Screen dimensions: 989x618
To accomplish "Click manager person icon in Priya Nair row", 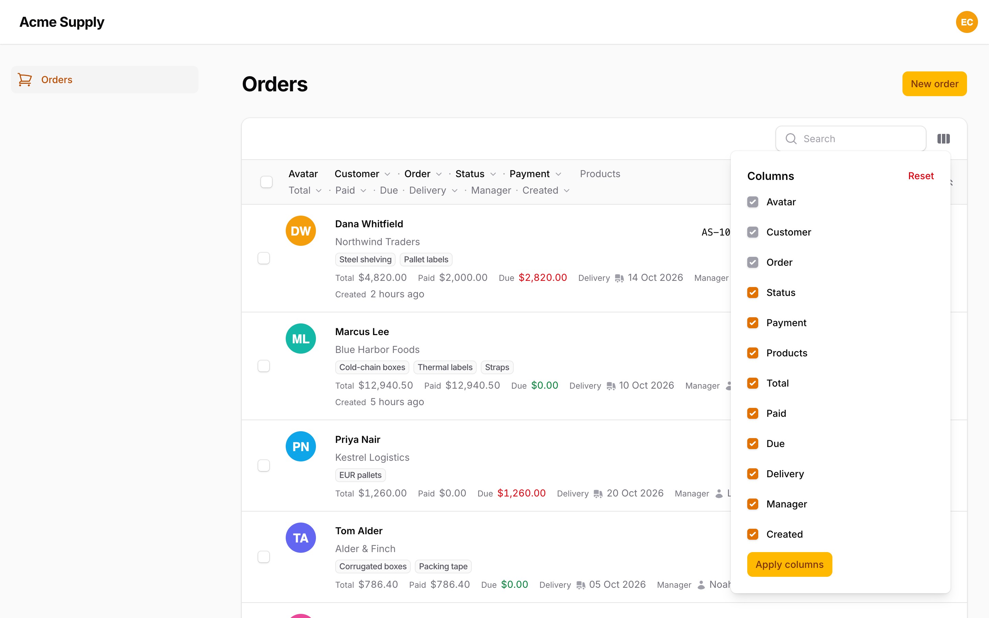I will pos(719,494).
